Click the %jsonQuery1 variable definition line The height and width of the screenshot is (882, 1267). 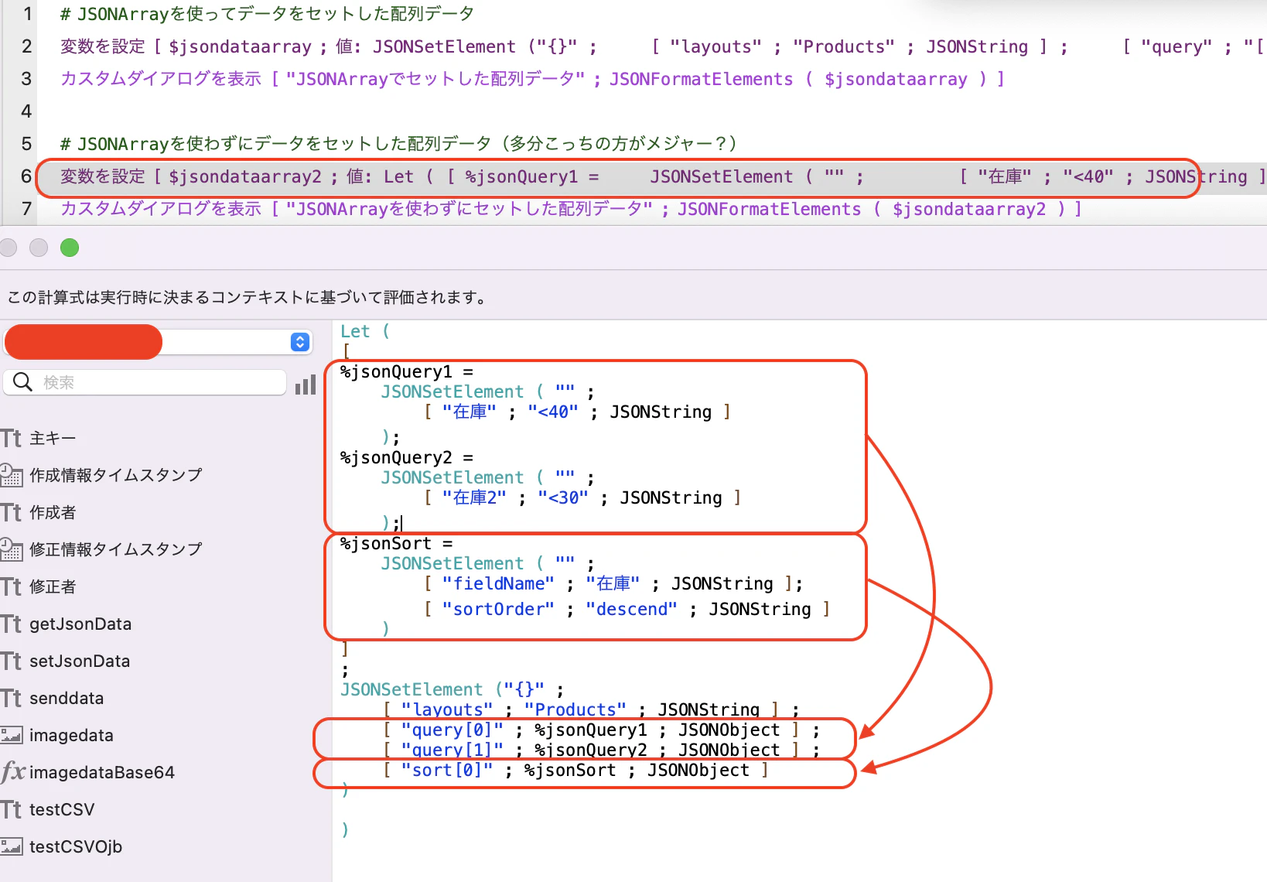407,372
